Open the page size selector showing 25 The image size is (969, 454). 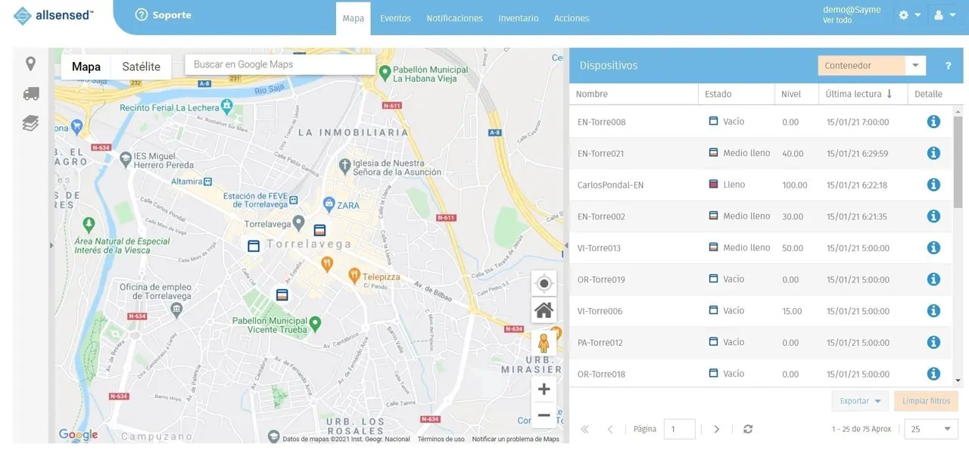tap(930, 428)
